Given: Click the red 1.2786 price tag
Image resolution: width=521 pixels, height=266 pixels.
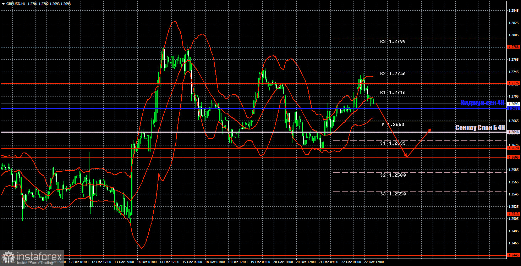Looking at the screenshot, I should [514, 47].
